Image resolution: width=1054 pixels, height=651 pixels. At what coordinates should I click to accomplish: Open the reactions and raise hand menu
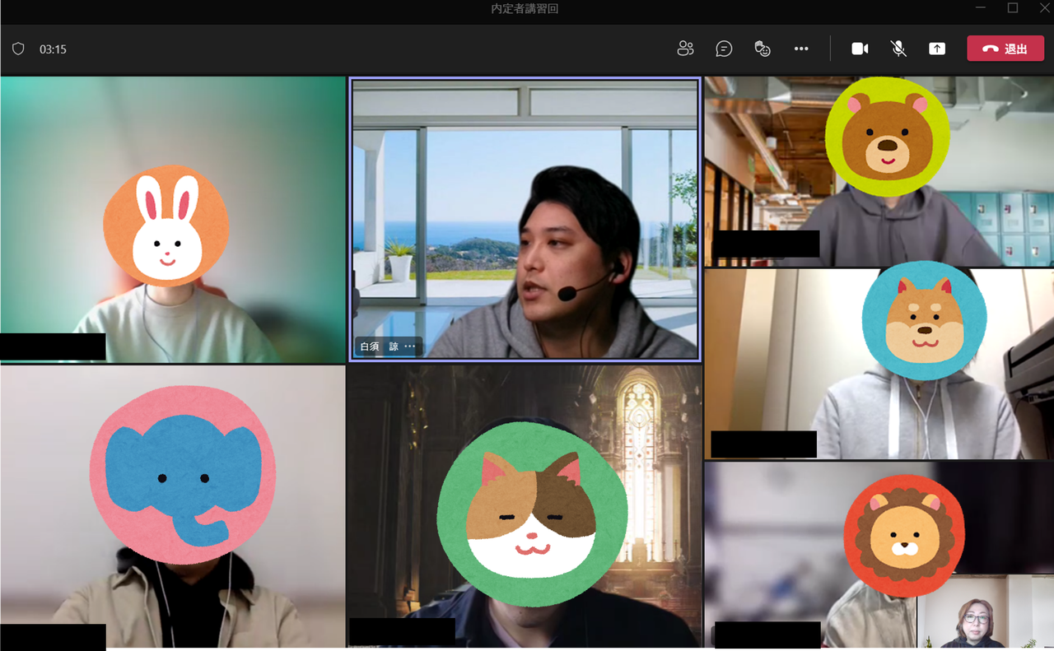[x=763, y=49]
